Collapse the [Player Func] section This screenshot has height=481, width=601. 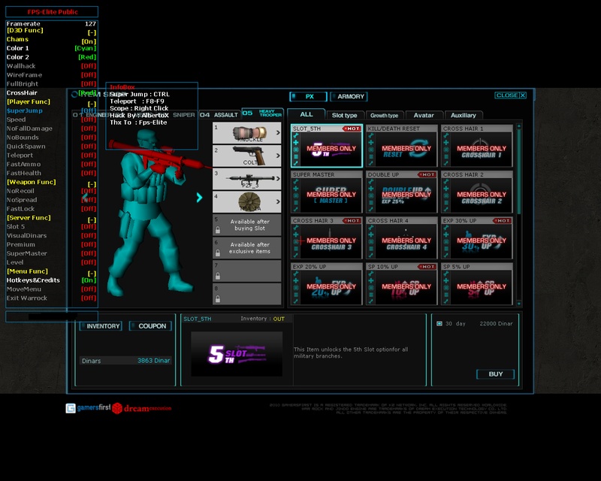(92, 104)
